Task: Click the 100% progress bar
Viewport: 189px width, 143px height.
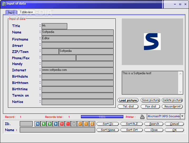Action: click(x=102, y=117)
